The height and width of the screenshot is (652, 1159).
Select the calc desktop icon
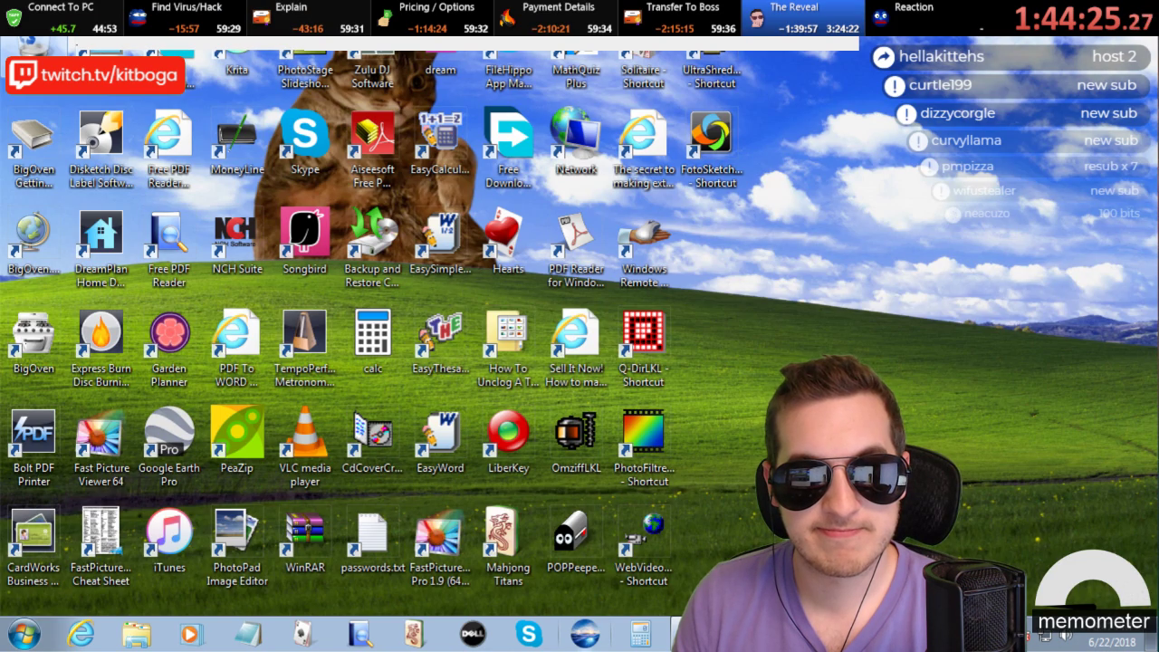[x=373, y=341]
